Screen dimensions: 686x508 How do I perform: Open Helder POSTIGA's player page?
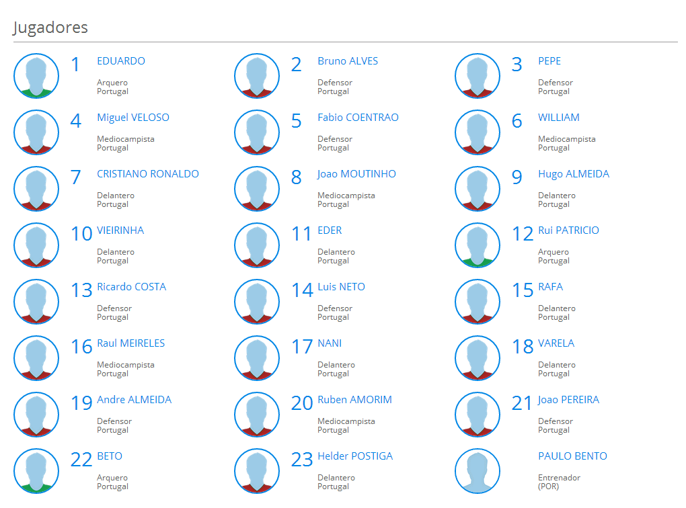point(355,456)
